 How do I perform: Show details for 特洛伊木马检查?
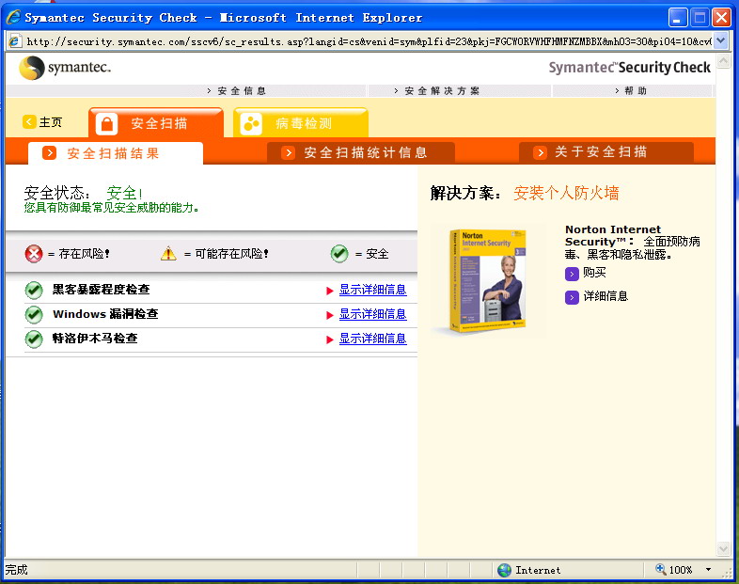click(373, 339)
